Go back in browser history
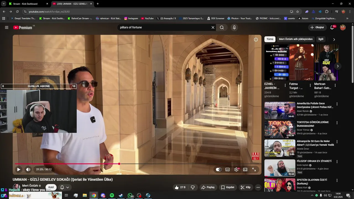Image resolution: width=354 pixels, height=199 pixels. [x=4, y=12]
